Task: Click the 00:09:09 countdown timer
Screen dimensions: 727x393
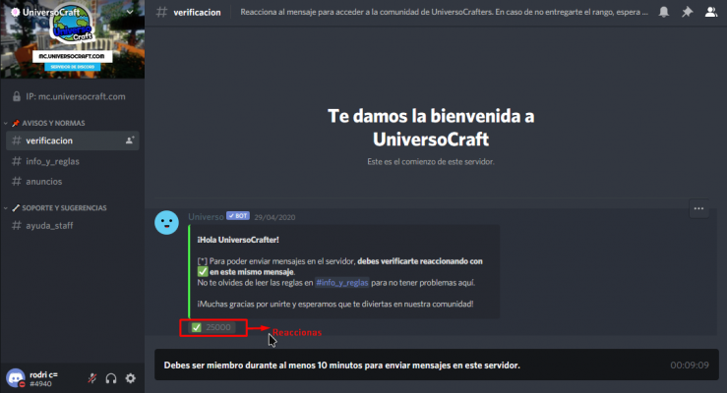Action: [690, 365]
